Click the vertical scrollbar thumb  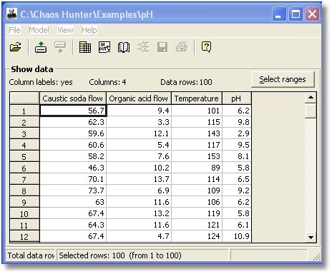click(311, 111)
